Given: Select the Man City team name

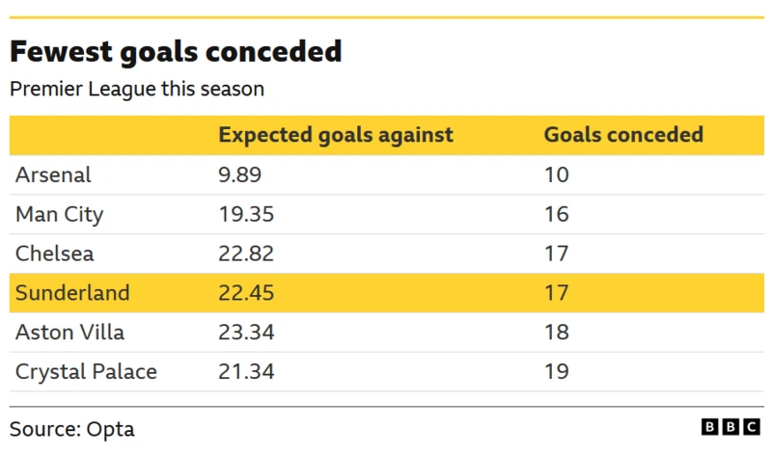Looking at the screenshot, I should coord(60,214).
